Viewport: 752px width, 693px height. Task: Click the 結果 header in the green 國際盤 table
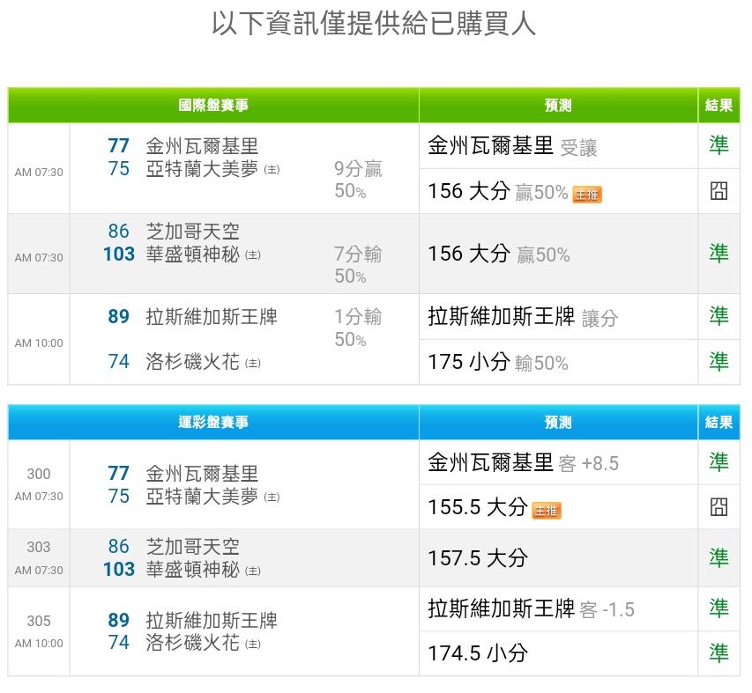tap(718, 106)
